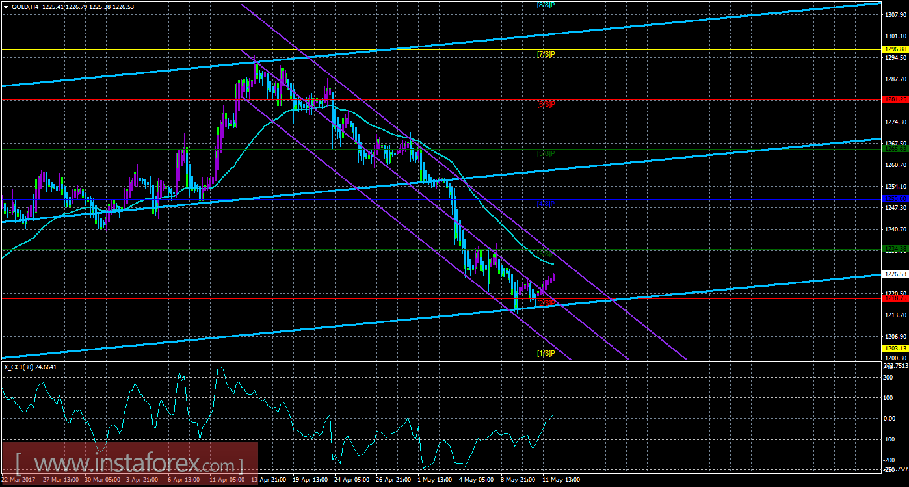The image size is (909, 487).
Task: Click the 1250.00 blue price tag
Action: coord(895,199)
